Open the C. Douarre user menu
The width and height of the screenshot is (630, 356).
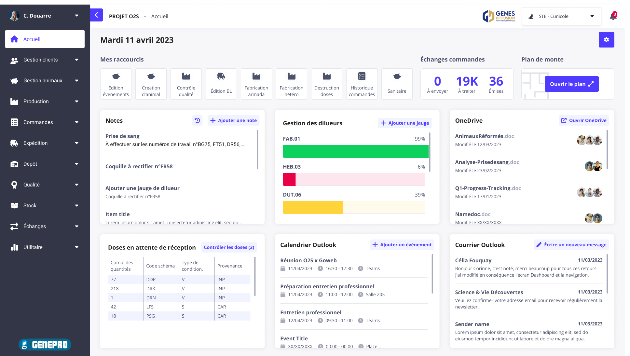tap(45, 16)
